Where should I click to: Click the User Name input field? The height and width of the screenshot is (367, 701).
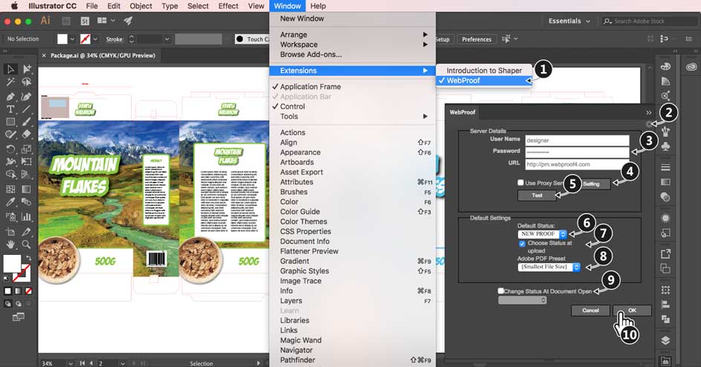[x=576, y=139]
